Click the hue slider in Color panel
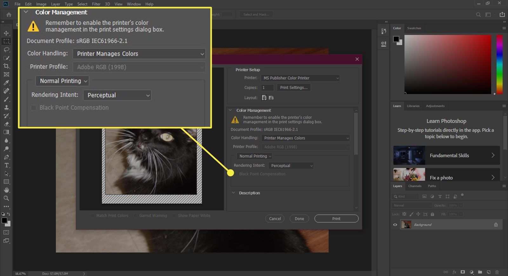This screenshot has height=276, width=508. point(499,64)
